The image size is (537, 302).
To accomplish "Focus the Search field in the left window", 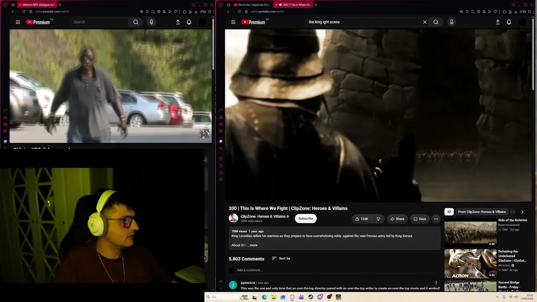I will [99, 22].
